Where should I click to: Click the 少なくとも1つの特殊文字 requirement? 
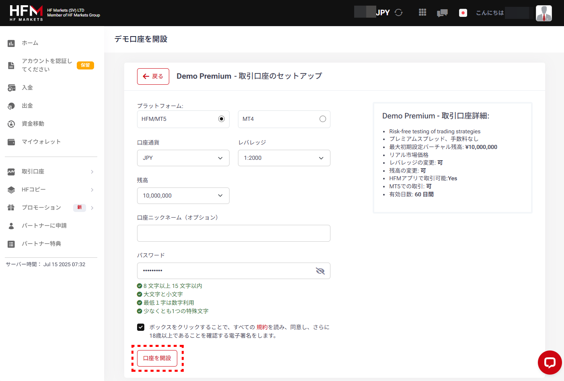(176, 311)
